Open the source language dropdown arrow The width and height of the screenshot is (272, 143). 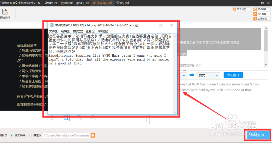pyautogui.click(x=184, y=75)
